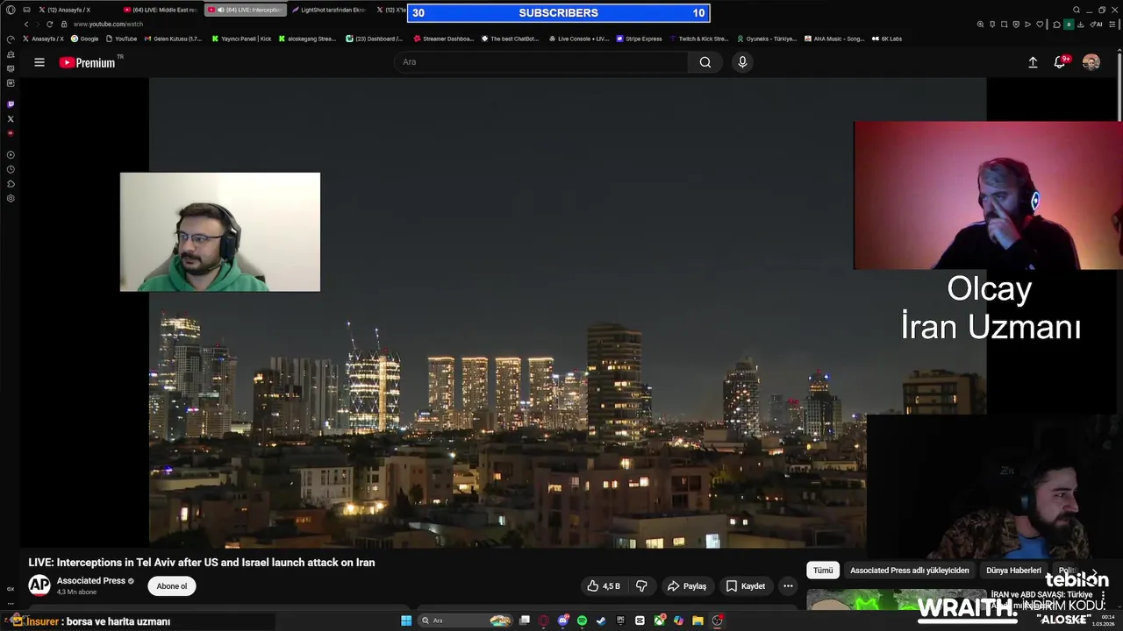Open the AHA Music bookmark
The height and width of the screenshot is (631, 1123).
835,39
